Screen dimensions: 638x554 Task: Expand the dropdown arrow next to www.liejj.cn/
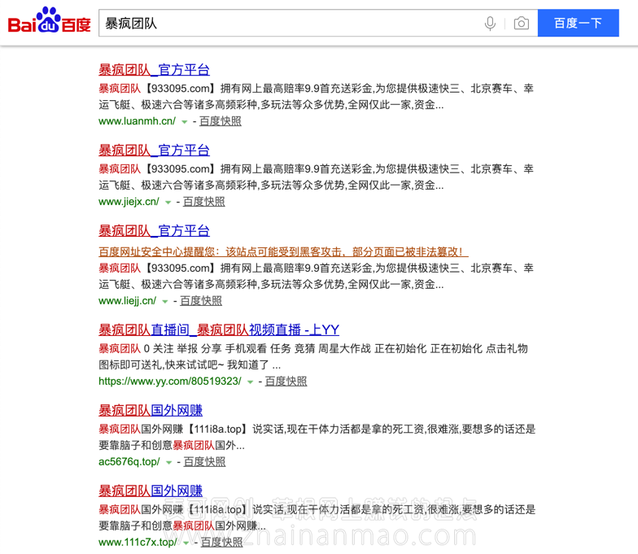pyautogui.click(x=164, y=301)
